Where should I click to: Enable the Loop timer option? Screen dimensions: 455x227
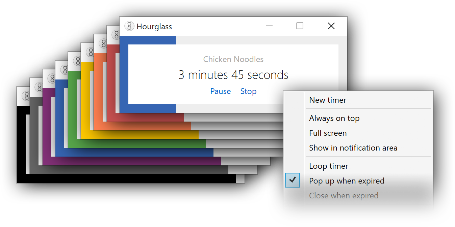tap(328, 166)
